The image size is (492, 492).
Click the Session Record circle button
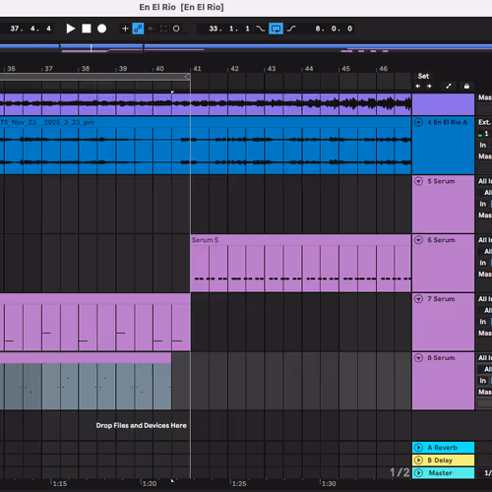click(x=176, y=29)
